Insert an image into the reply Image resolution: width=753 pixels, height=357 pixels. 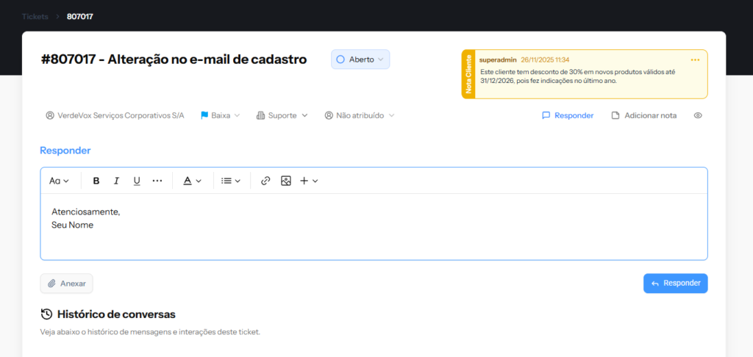pyautogui.click(x=286, y=181)
